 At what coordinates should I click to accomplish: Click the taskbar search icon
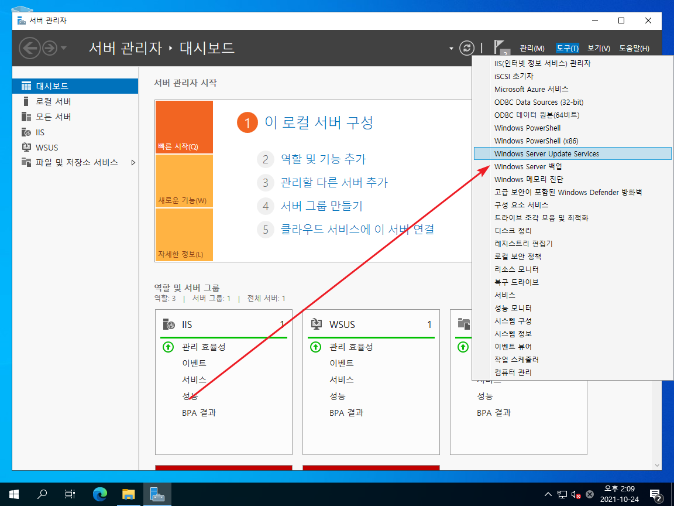[x=42, y=494]
